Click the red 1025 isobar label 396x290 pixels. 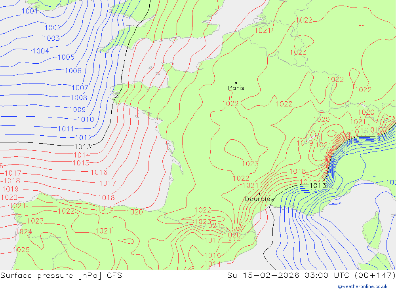coord(21,250)
